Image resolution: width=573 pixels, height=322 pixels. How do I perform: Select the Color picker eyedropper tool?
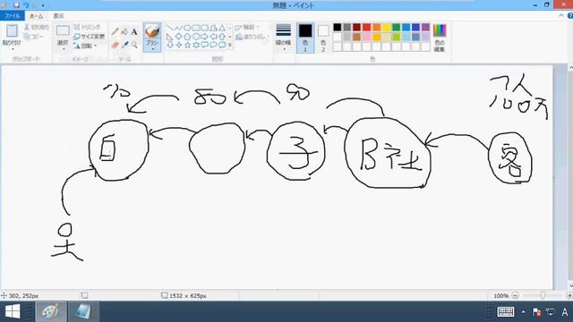click(x=124, y=45)
